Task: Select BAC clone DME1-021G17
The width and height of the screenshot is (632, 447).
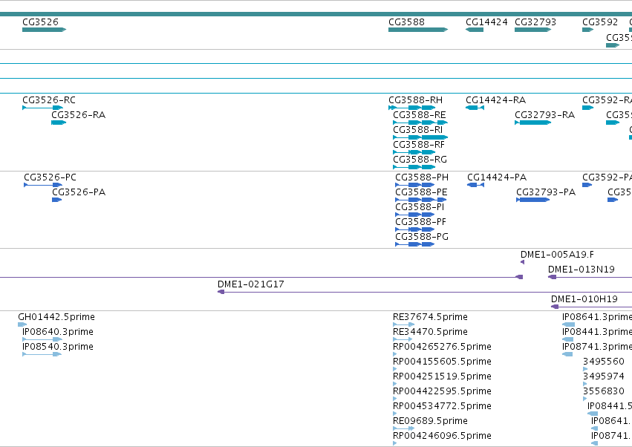Action: (x=425, y=293)
